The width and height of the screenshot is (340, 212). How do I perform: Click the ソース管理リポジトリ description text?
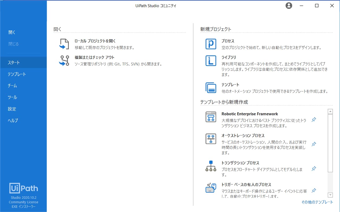coord(118,64)
